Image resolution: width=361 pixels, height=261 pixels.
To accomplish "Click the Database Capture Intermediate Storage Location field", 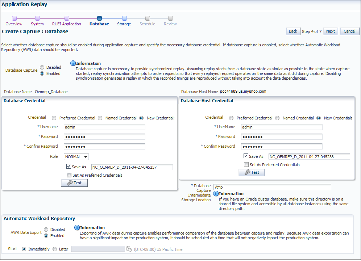I will coord(272,187).
